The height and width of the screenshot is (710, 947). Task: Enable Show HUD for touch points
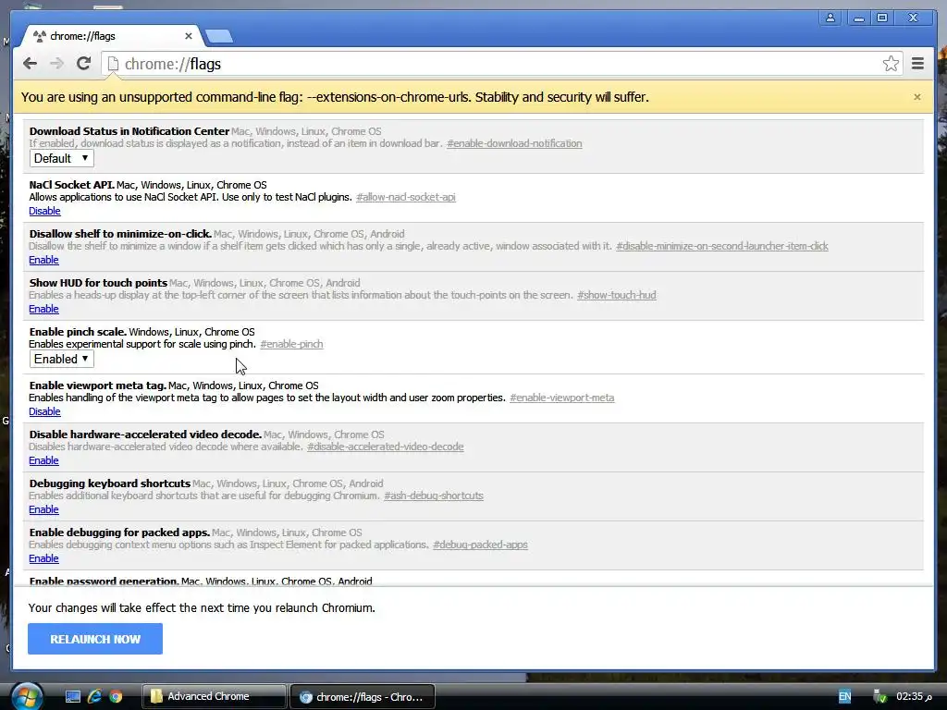[43, 309]
